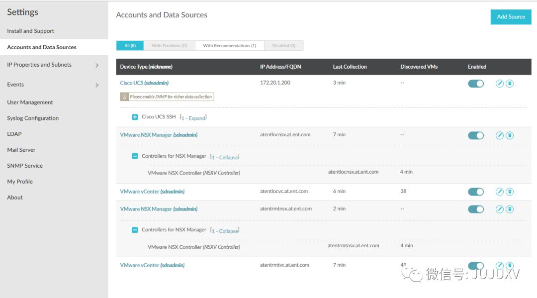Image resolution: width=537 pixels, height=298 pixels.
Task: Open IP Properties and Subnets
Action: (x=39, y=65)
